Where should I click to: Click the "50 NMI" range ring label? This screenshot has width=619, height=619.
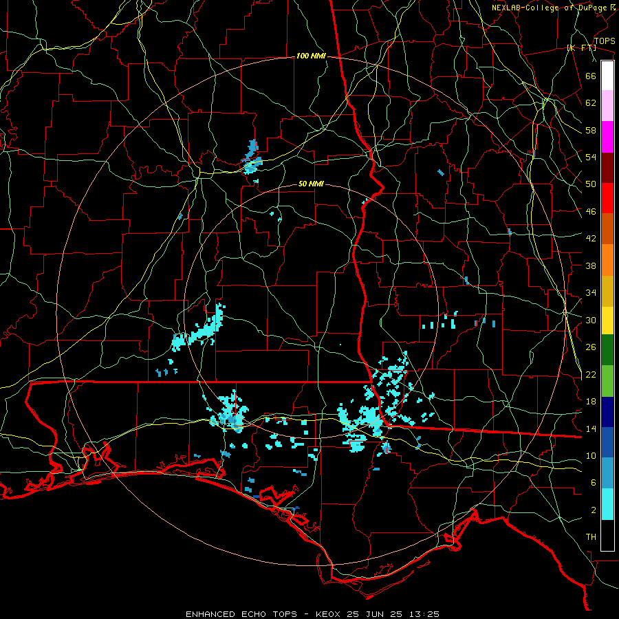[311, 184]
